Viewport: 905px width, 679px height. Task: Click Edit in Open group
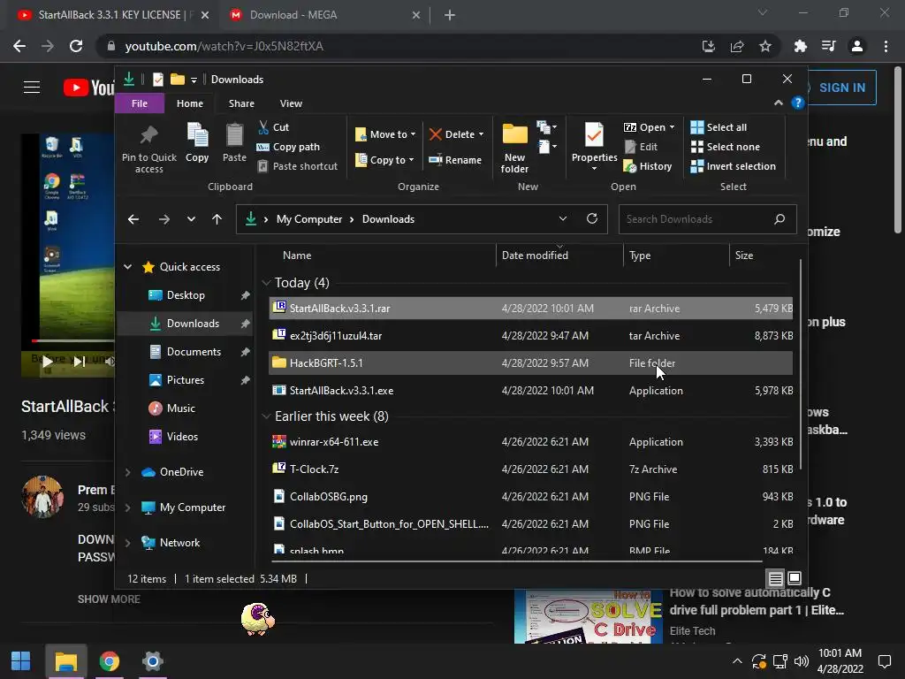pos(642,147)
